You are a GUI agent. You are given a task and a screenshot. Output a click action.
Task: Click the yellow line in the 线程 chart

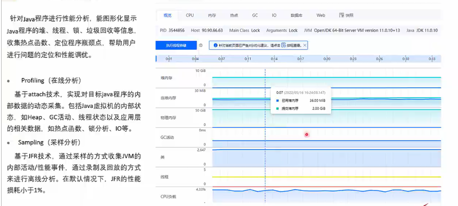click(x=327, y=177)
